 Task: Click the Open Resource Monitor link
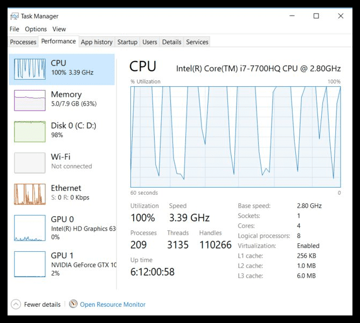click(x=113, y=304)
